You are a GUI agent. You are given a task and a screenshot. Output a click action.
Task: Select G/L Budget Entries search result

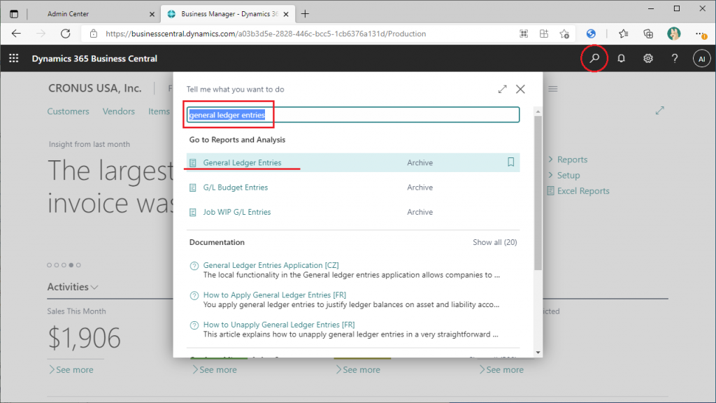[235, 188]
